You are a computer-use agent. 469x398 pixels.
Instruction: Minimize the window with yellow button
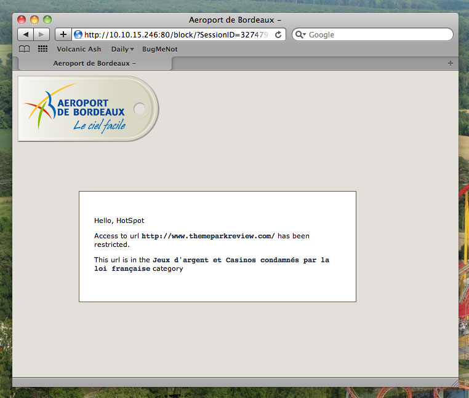tap(34, 20)
